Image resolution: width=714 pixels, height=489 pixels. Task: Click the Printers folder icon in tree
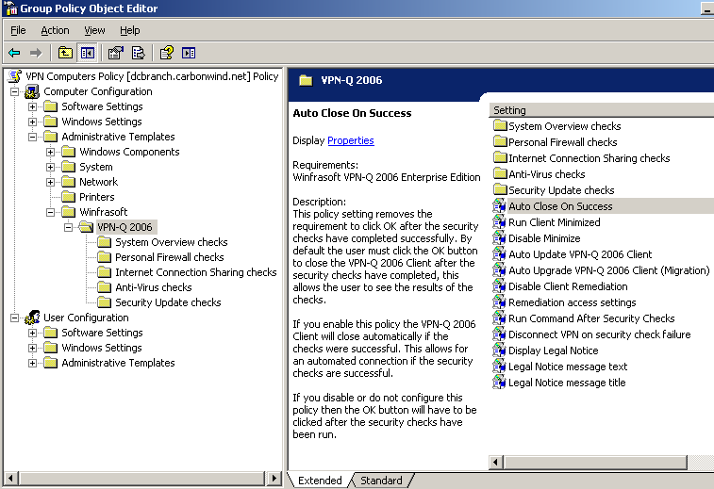tap(68, 197)
